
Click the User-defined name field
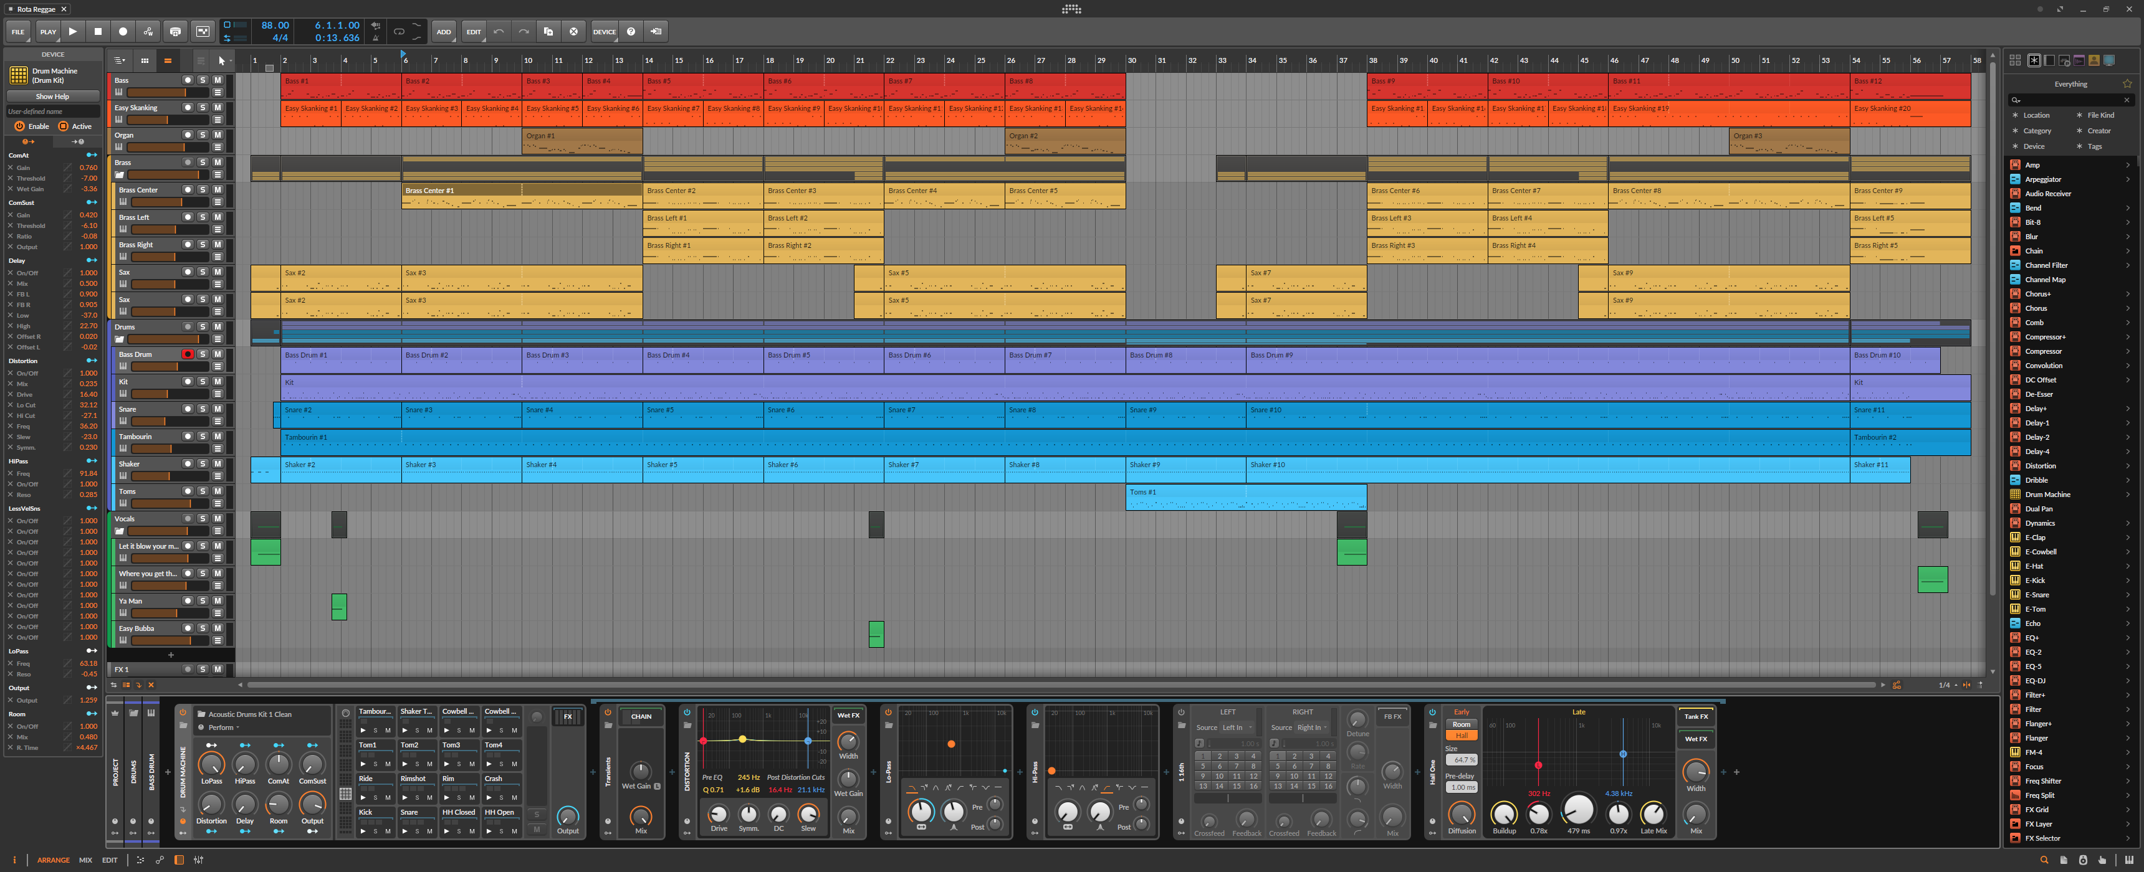point(52,111)
